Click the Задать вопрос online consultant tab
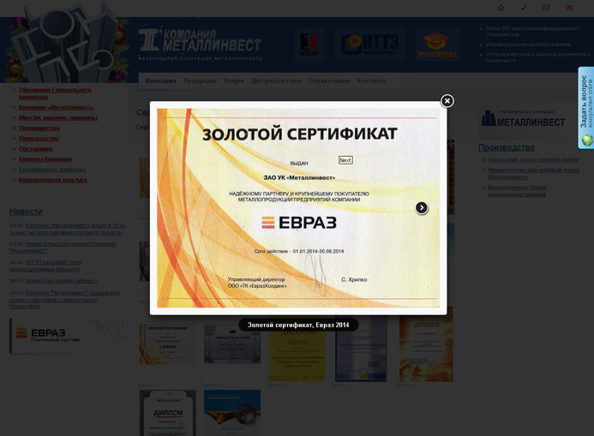Image resolution: width=594 pixels, height=436 pixels. click(586, 108)
